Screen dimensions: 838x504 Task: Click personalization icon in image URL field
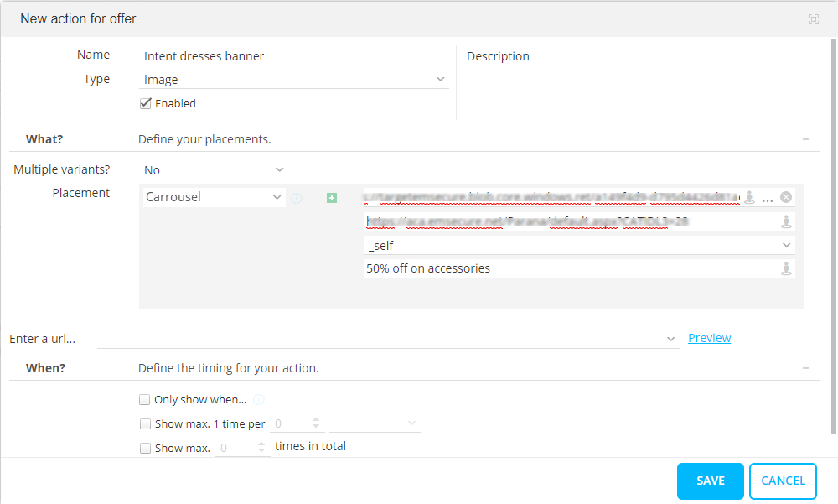[750, 198]
